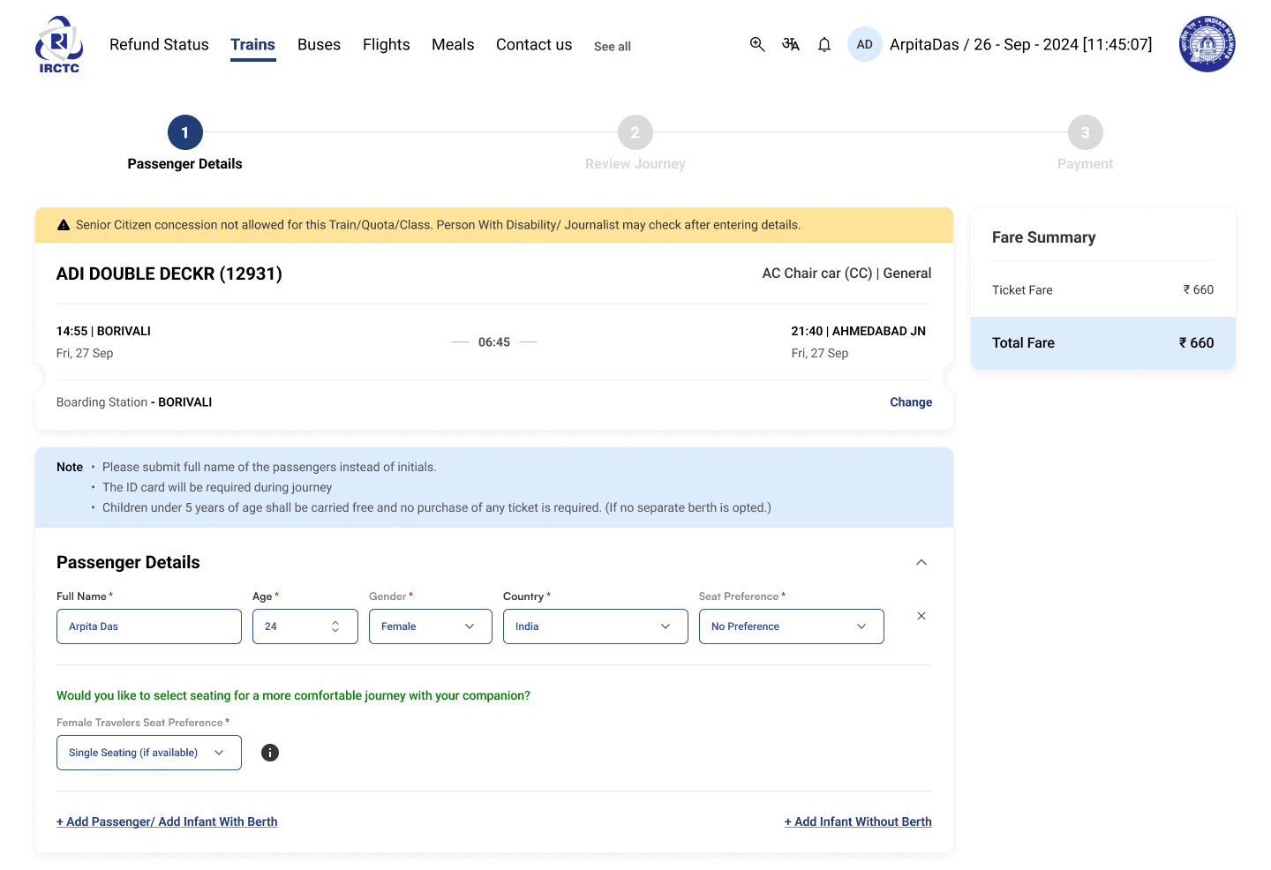Open the Gender dropdown
This screenshot has height=870, width=1271.
pyautogui.click(x=431, y=626)
